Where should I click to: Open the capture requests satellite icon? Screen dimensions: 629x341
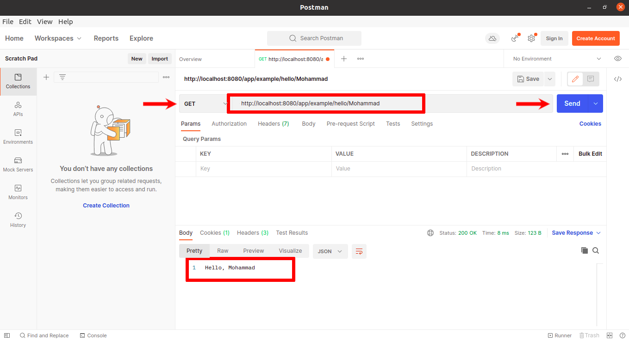[515, 38]
